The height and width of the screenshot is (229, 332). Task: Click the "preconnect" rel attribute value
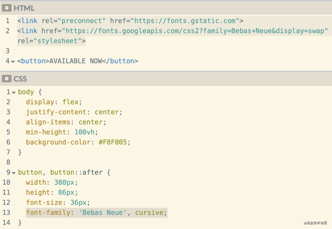84,21
